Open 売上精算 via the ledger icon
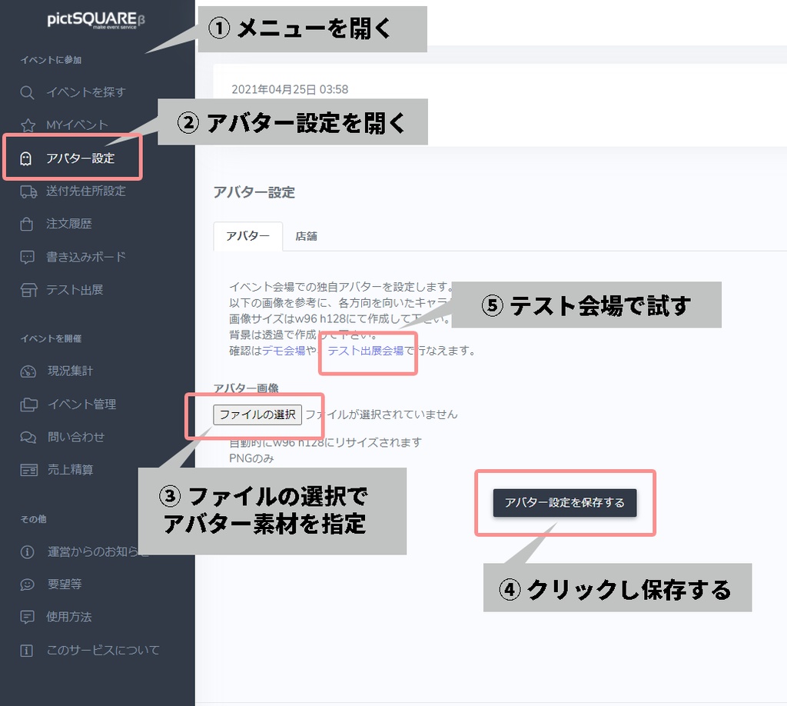This screenshot has height=706, width=787. point(27,469)
